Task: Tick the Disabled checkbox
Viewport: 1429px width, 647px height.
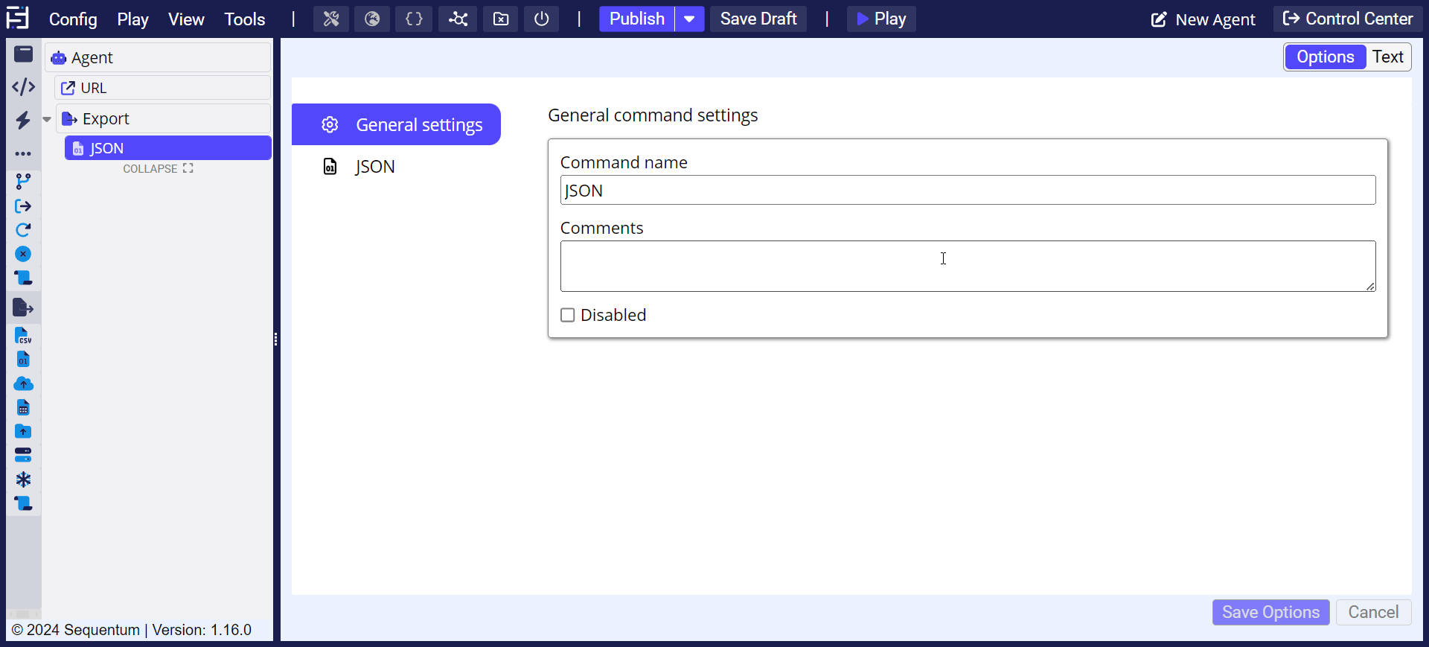Action: coord(568,315)
